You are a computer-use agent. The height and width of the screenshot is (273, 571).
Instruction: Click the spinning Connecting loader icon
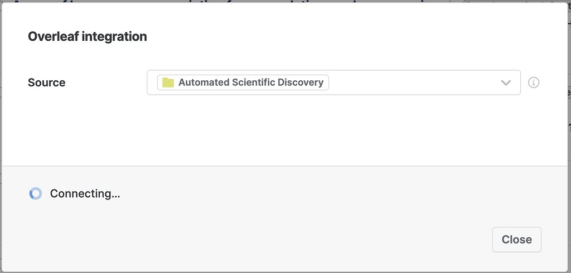(x=36, y=194)
